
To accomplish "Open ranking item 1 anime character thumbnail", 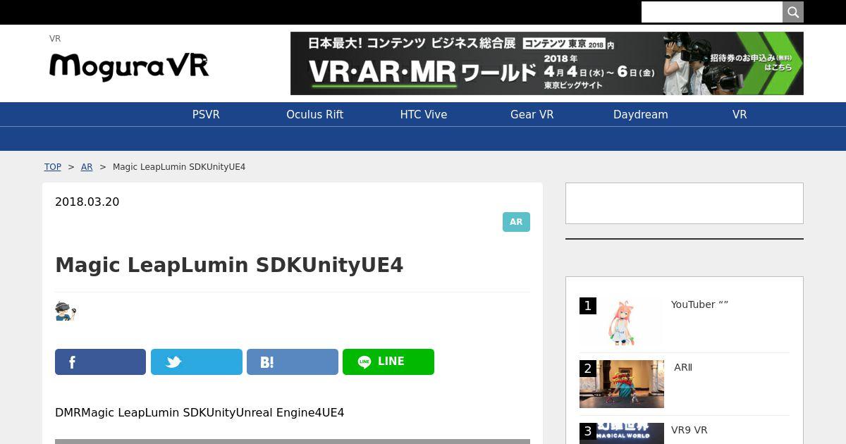I will 622,321.
